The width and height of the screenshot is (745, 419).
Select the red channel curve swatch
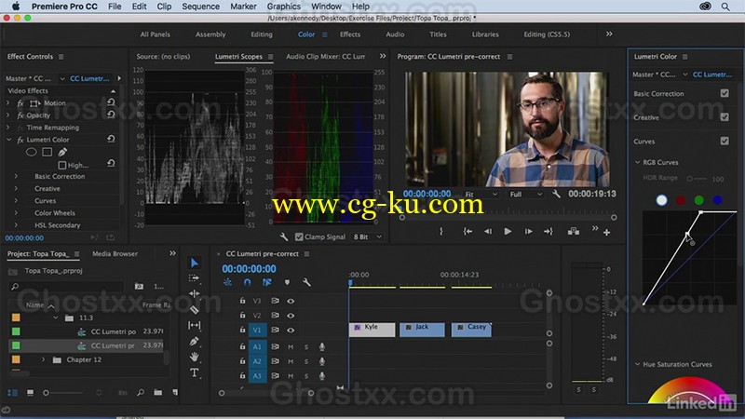pos(681,200)
